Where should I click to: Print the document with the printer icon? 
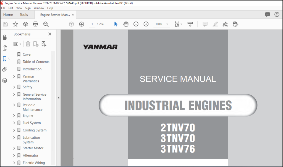36,24
